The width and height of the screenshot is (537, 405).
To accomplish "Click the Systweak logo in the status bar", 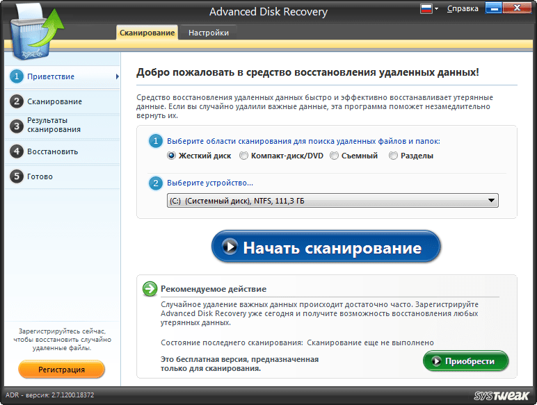I will pyautogui.click(x=502, y=396).
